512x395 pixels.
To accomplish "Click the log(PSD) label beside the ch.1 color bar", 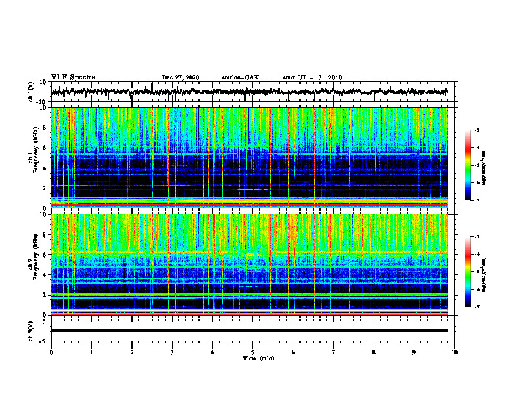I will pyautogui.click(x=484, y=168).
